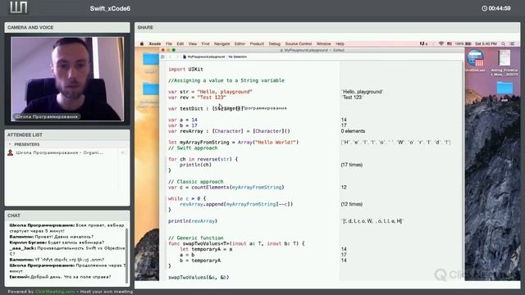The width and height of the screenshot is (525, 295).
Task: Click No Selection in the jump bar
Action: coord(237,57)
